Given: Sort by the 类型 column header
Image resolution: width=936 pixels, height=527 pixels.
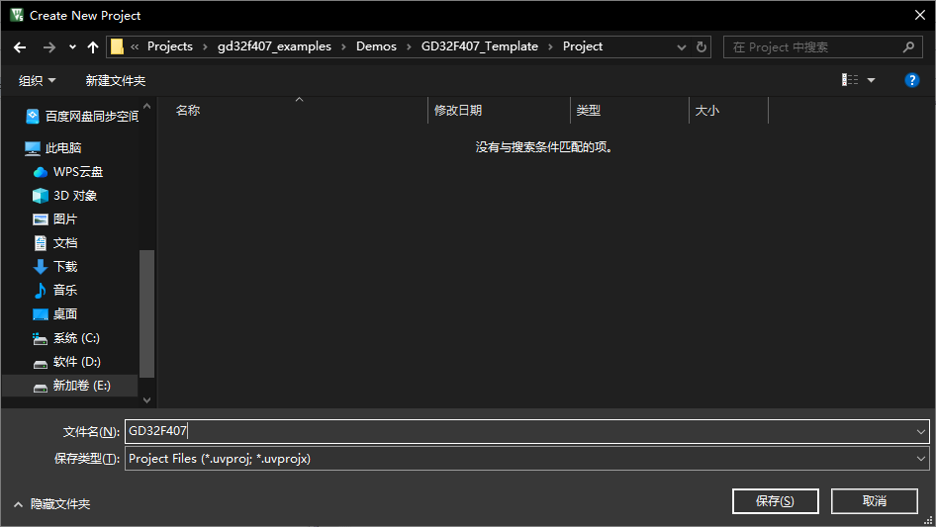Looking at the screenshot, I should [x=629, y=111].
